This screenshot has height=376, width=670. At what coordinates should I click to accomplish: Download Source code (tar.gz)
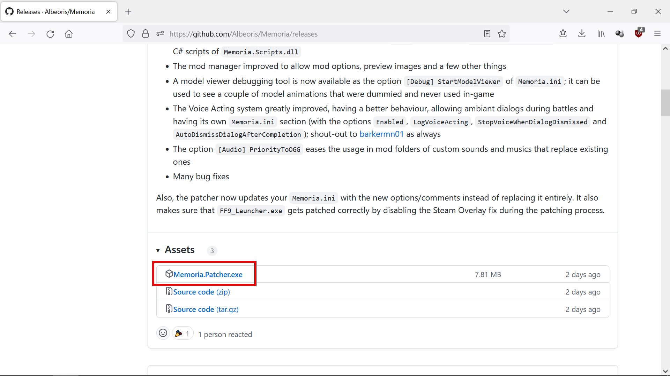click(206, 310)
